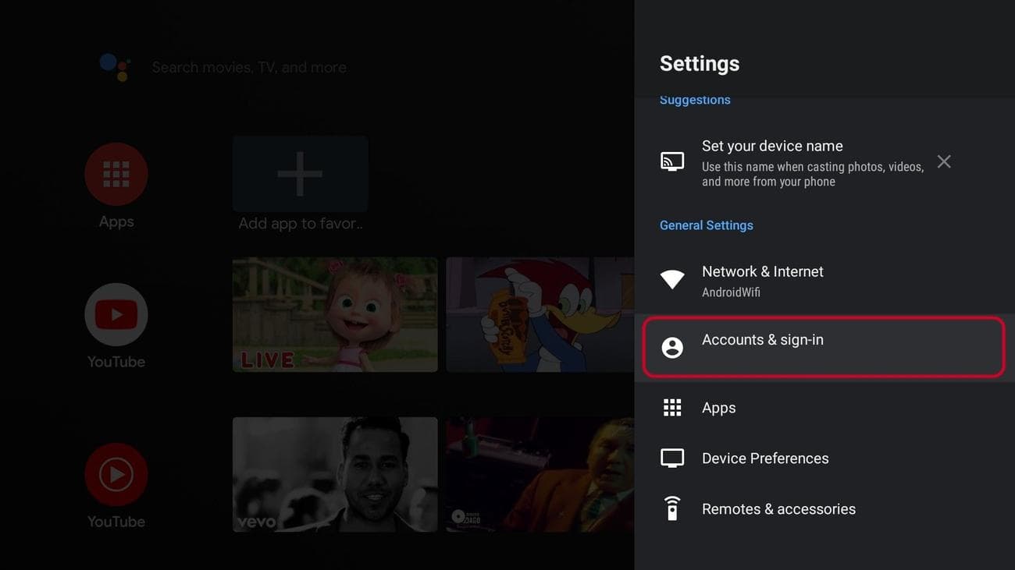Click the device icon beside Set your device name
Image resolution: width=1015 pixels, height=570 pixels.
click(672, 161)
